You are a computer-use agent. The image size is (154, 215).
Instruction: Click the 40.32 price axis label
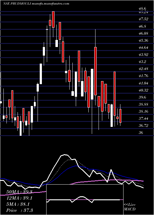tap(144, 90)
